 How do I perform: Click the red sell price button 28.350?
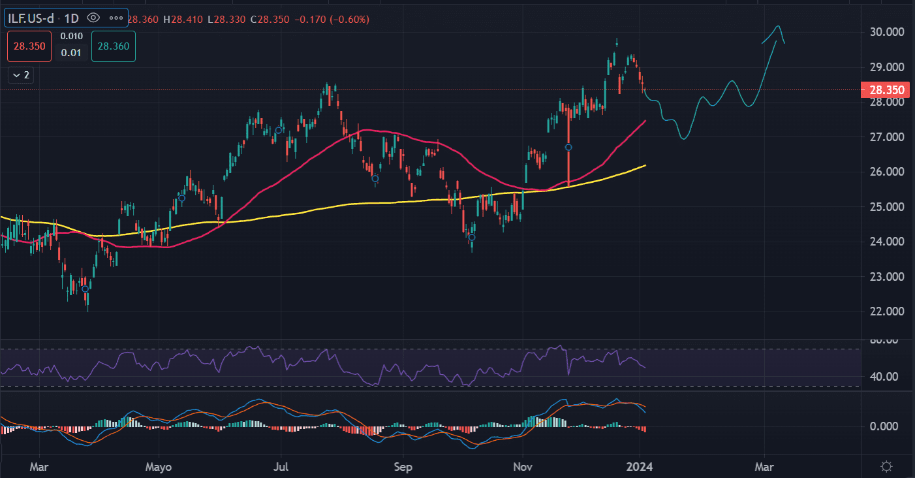click(x=29, y=46)
